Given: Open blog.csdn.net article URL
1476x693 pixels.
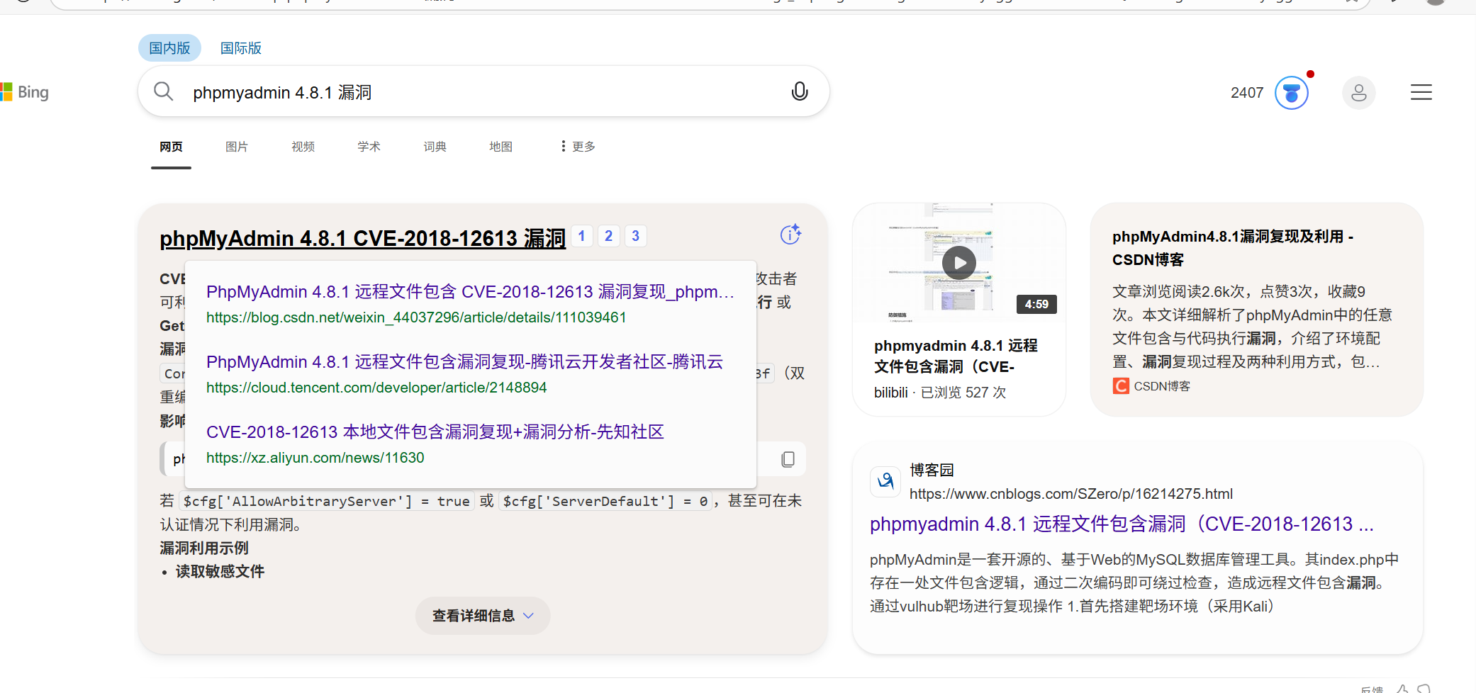Looking at the screenshot, I should [x=416, y=317].
